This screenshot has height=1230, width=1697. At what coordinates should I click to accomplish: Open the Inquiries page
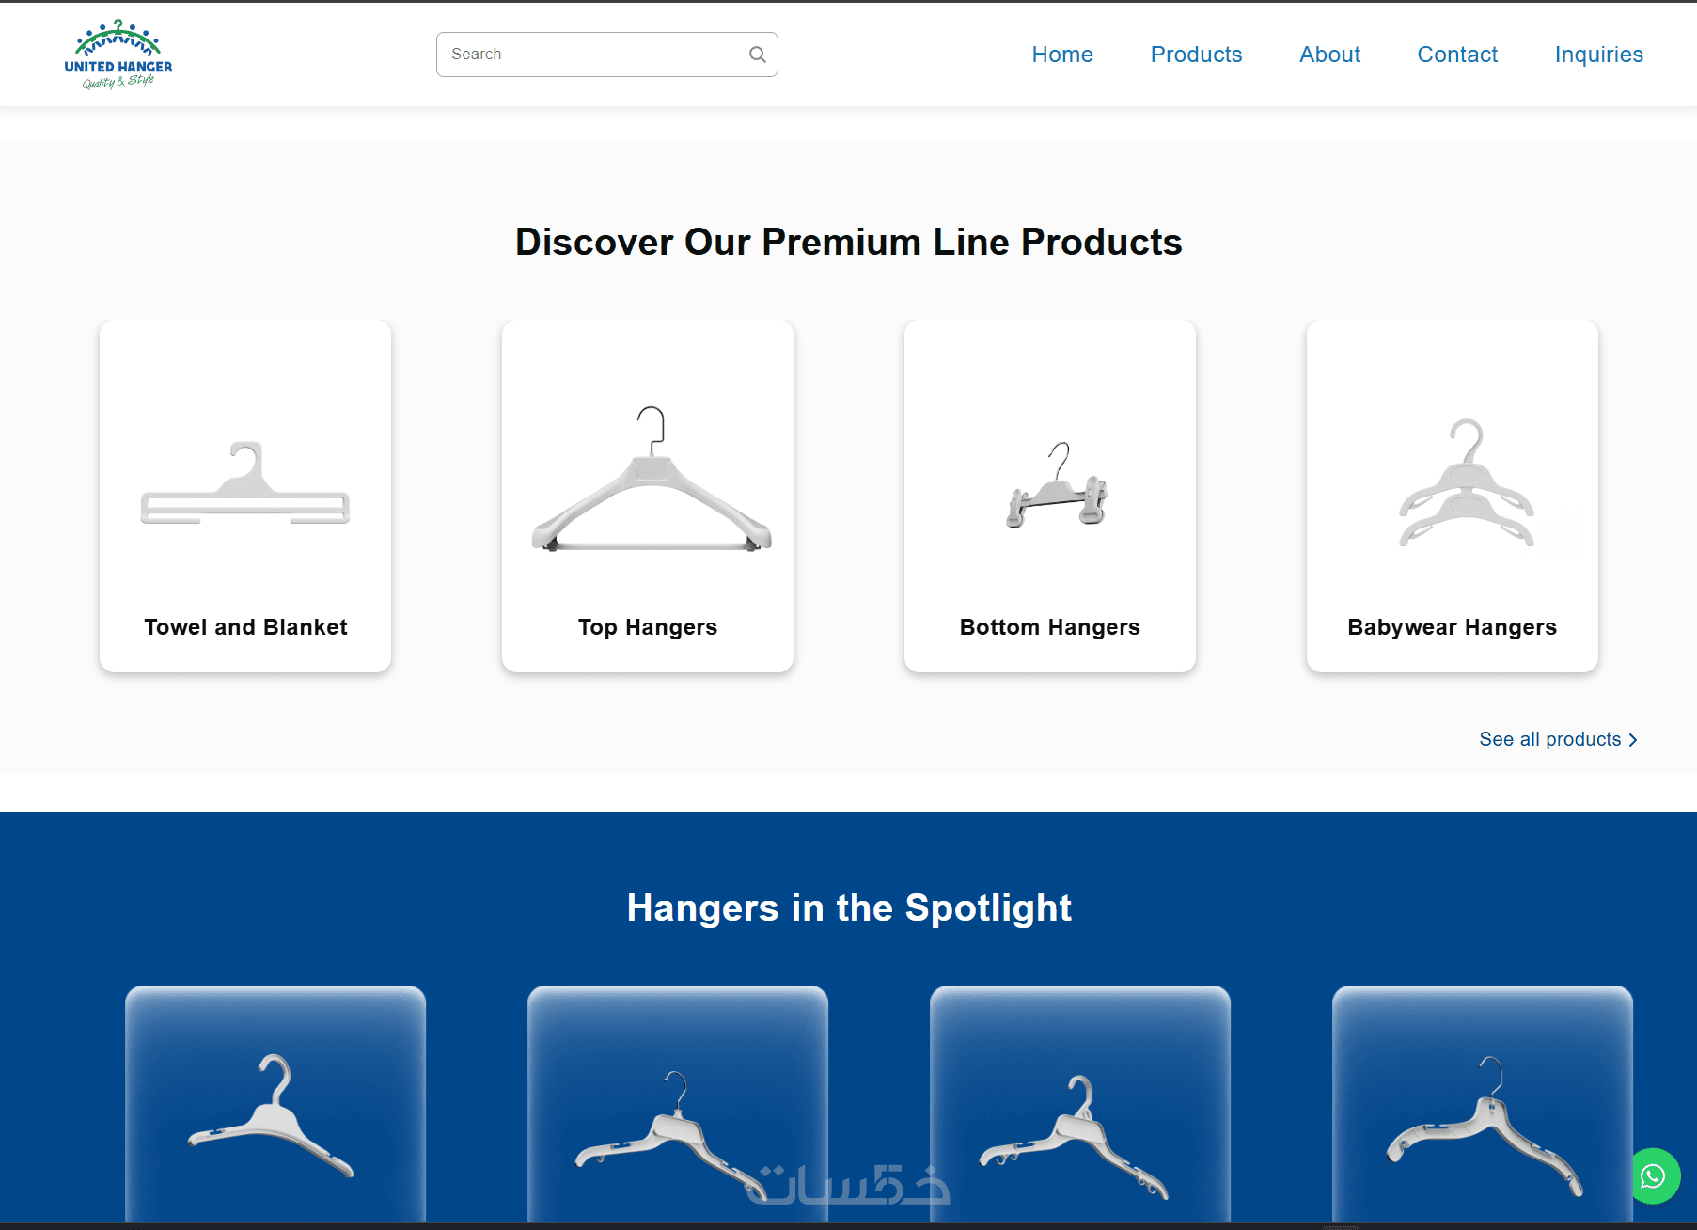pos(1598,55)
